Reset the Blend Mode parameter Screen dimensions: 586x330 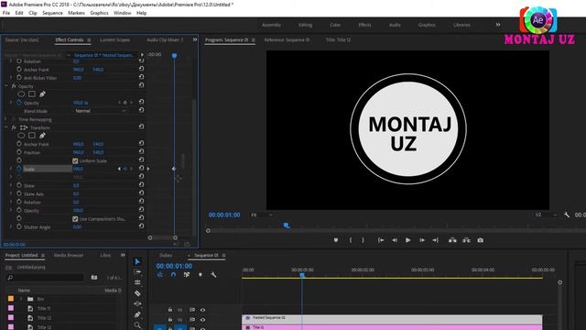[x=142, y=110]
